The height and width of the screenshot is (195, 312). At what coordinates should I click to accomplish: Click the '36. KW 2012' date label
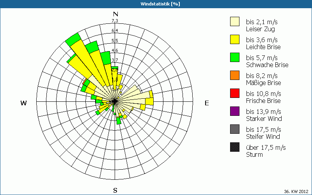pyautogui.click(x=296, y=191)
